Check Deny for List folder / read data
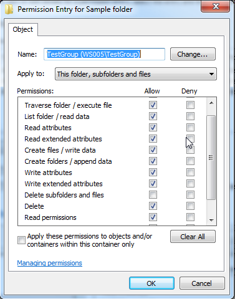235x299 pixels. 190,116
